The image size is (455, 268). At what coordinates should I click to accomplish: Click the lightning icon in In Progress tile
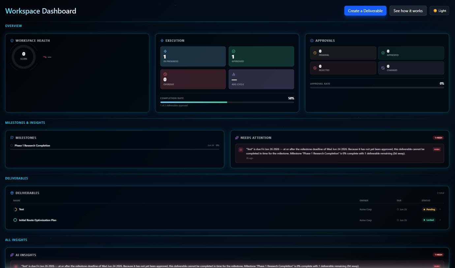click(165, 51)
